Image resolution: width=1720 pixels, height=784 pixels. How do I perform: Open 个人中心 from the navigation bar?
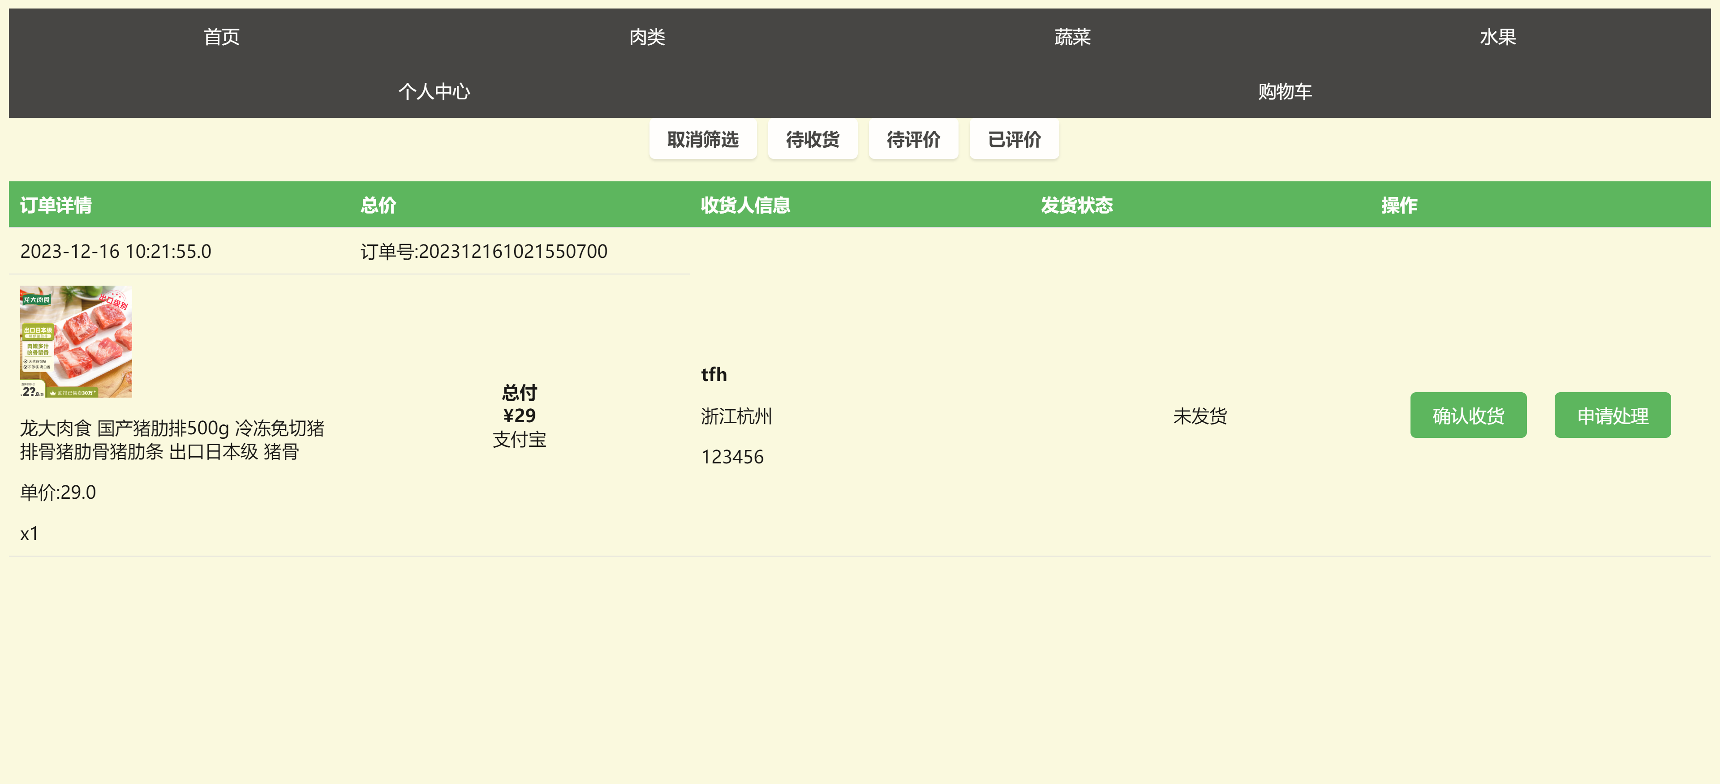click(434, 91)
